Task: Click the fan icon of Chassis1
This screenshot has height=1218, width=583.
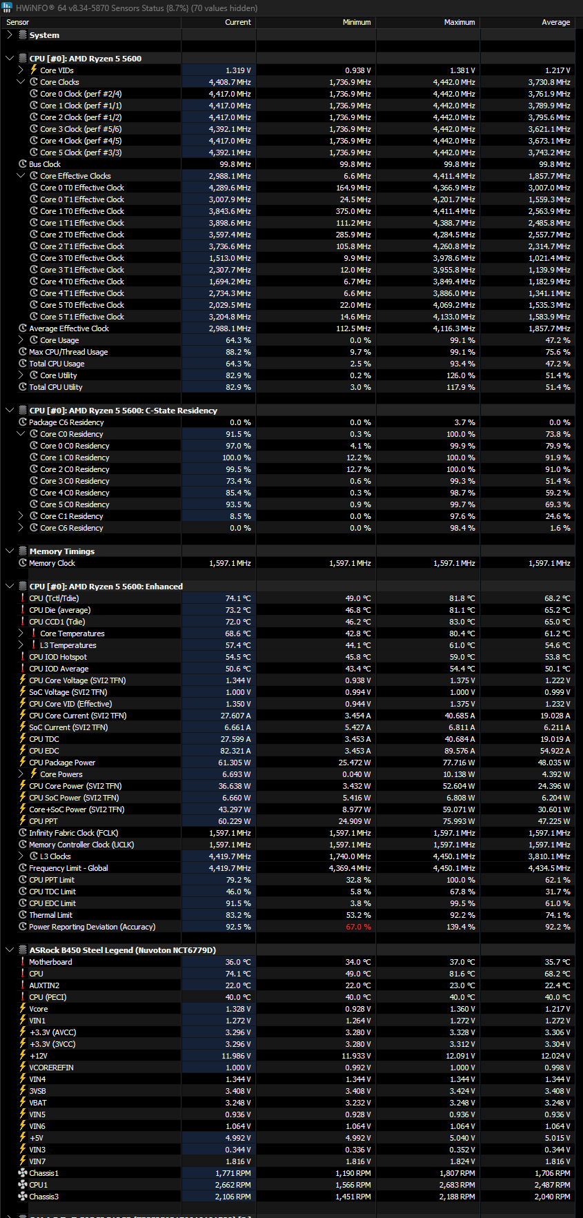Action: 23,1172
